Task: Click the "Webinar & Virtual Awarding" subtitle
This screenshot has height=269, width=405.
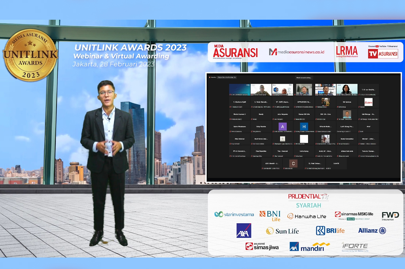Action: click(121, 56)
